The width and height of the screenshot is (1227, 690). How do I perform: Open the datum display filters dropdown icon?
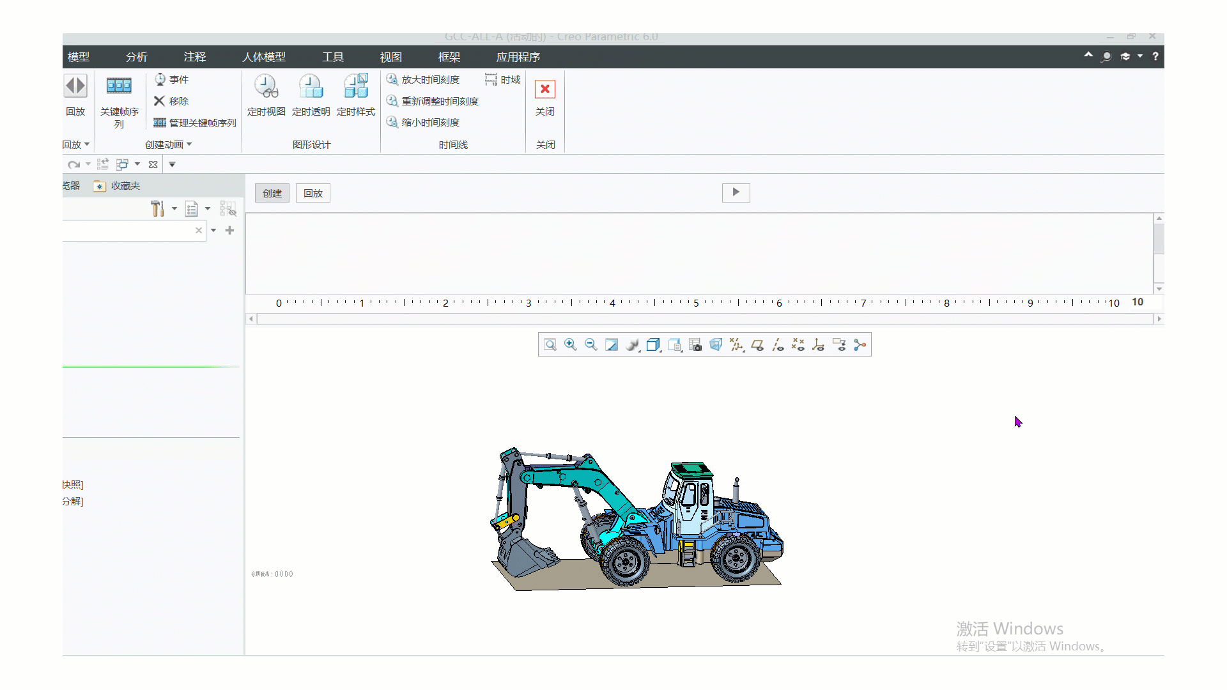[x=736, y=345]
